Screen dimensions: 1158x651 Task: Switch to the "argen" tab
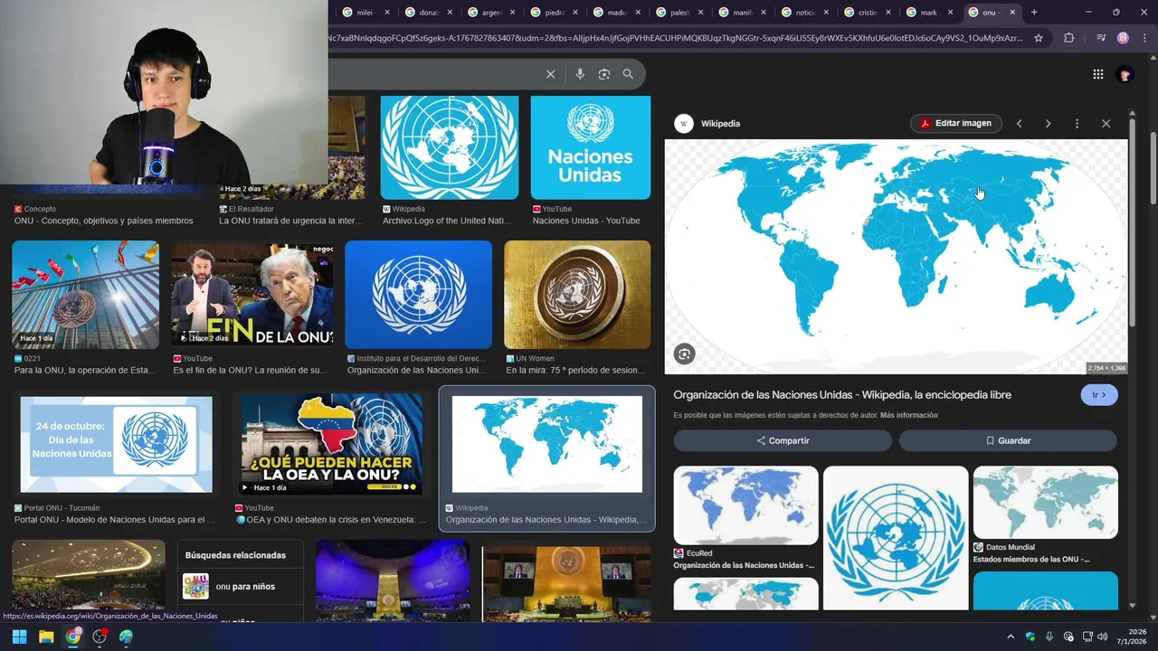[x=491, y=13]
